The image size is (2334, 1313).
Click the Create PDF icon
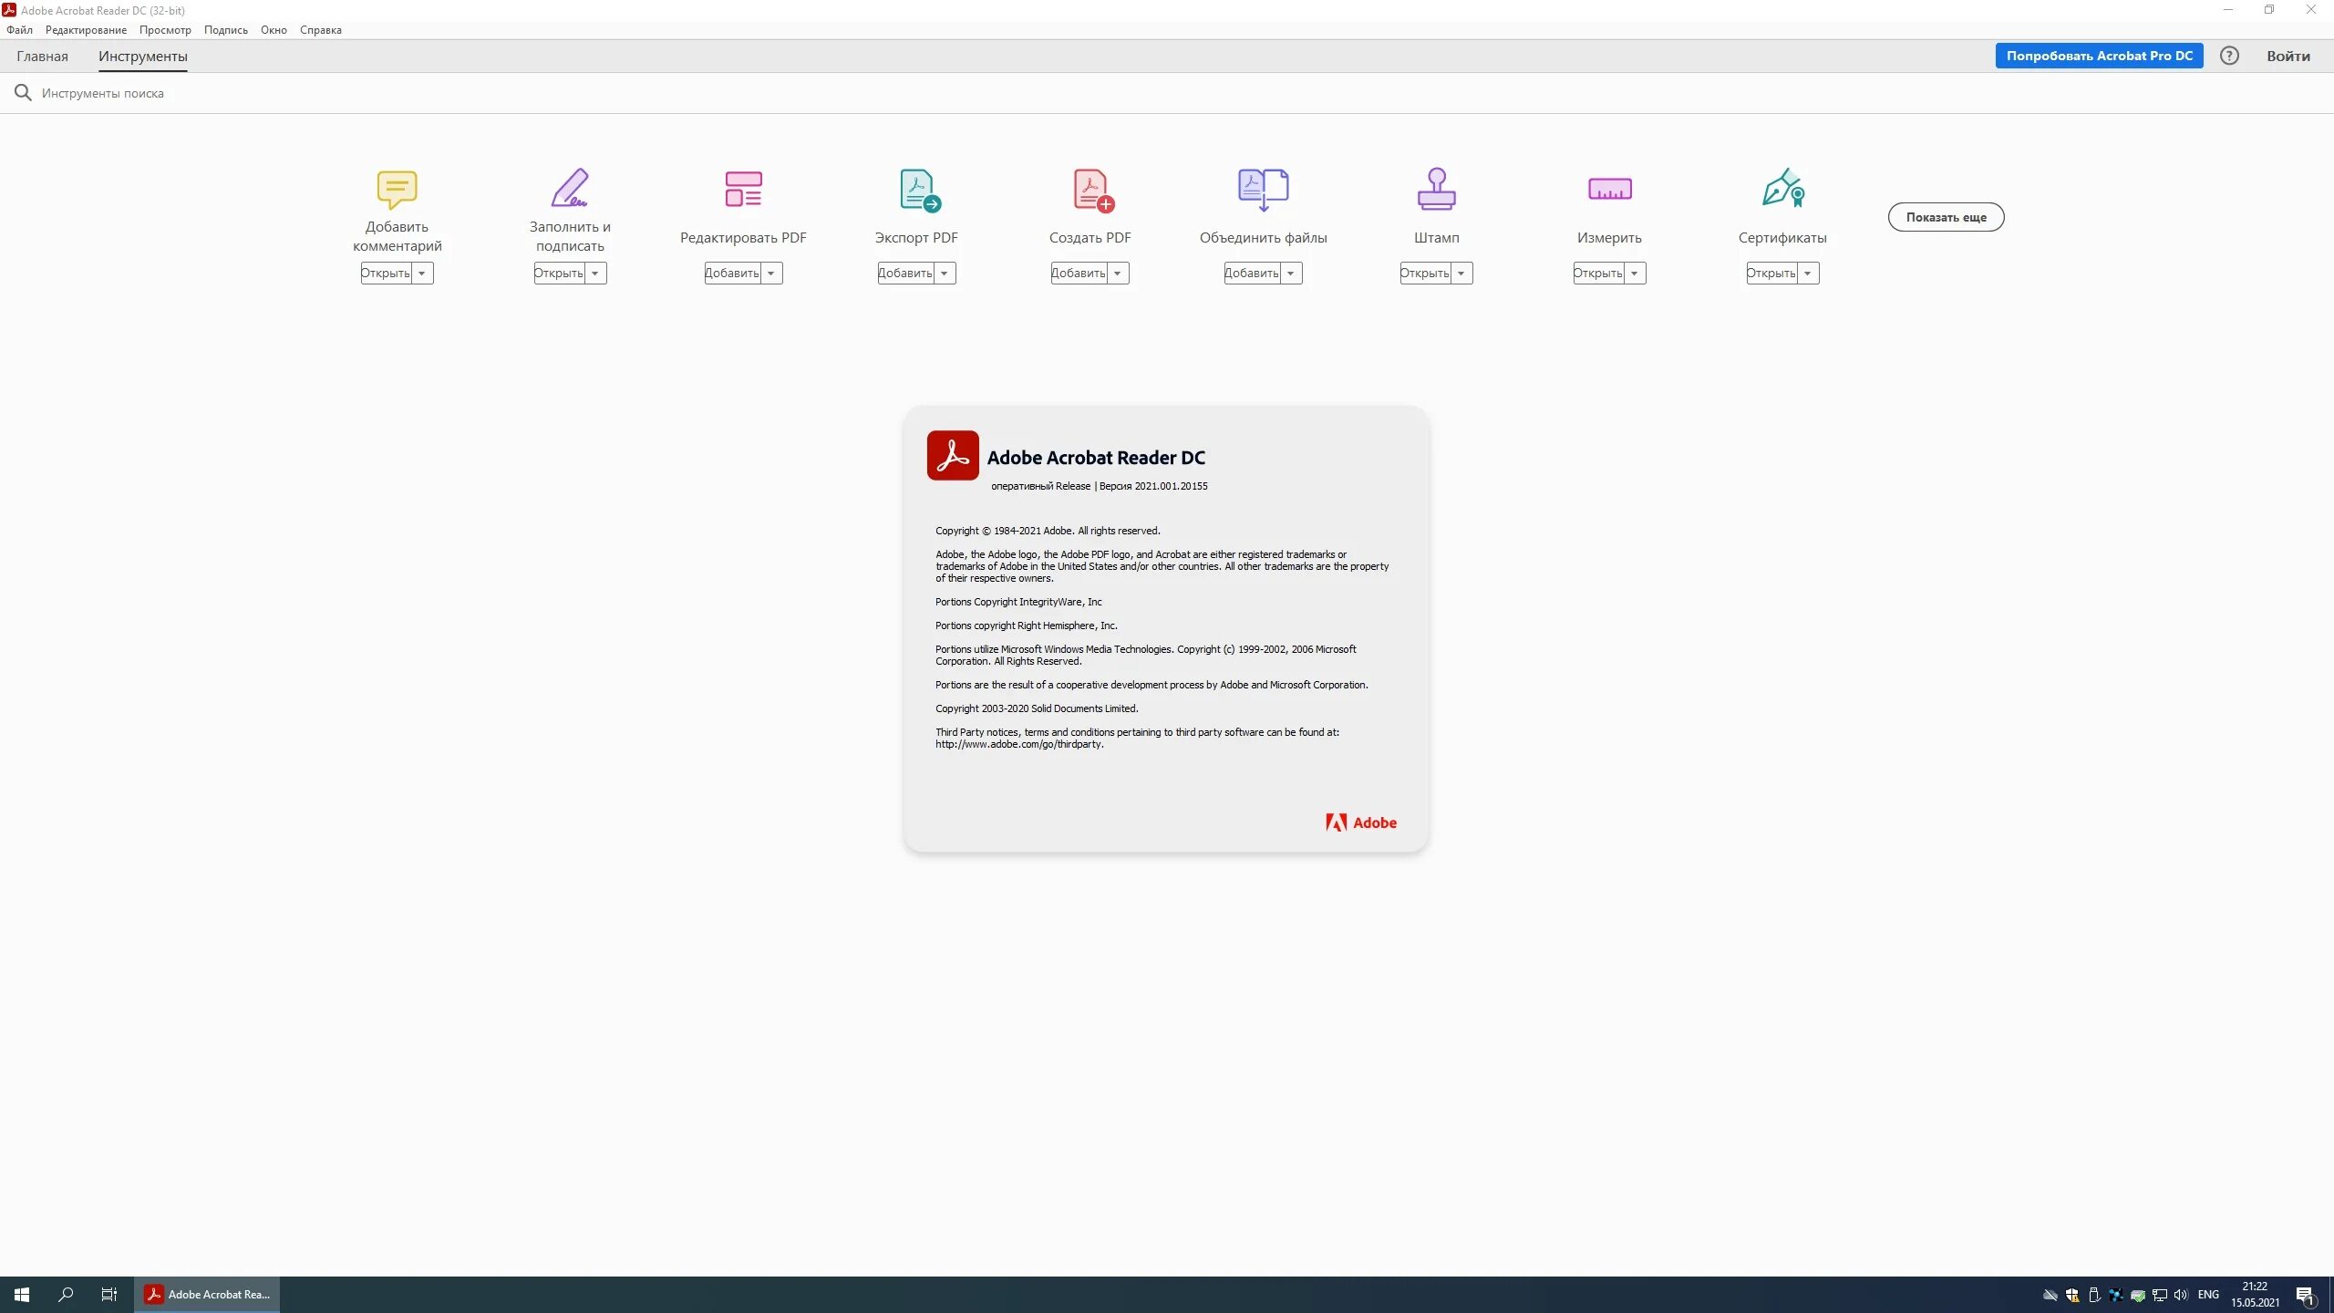coord(1091,190)
